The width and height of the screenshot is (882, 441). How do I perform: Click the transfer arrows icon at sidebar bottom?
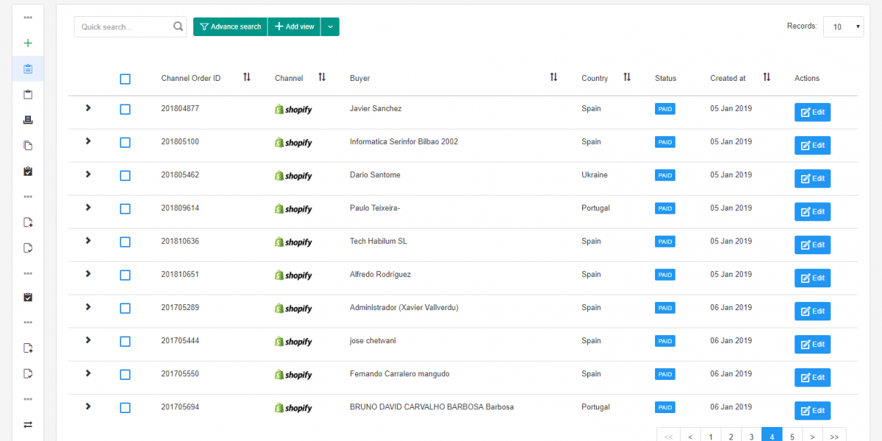click(x=28, y=424)
